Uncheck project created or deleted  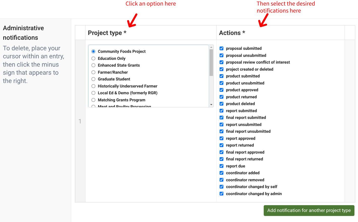click(221, 69)
